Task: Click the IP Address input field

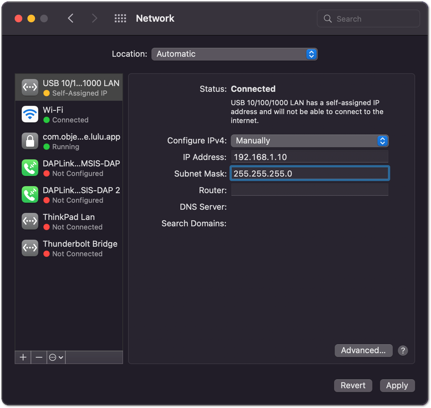Action: coord(309,157)
